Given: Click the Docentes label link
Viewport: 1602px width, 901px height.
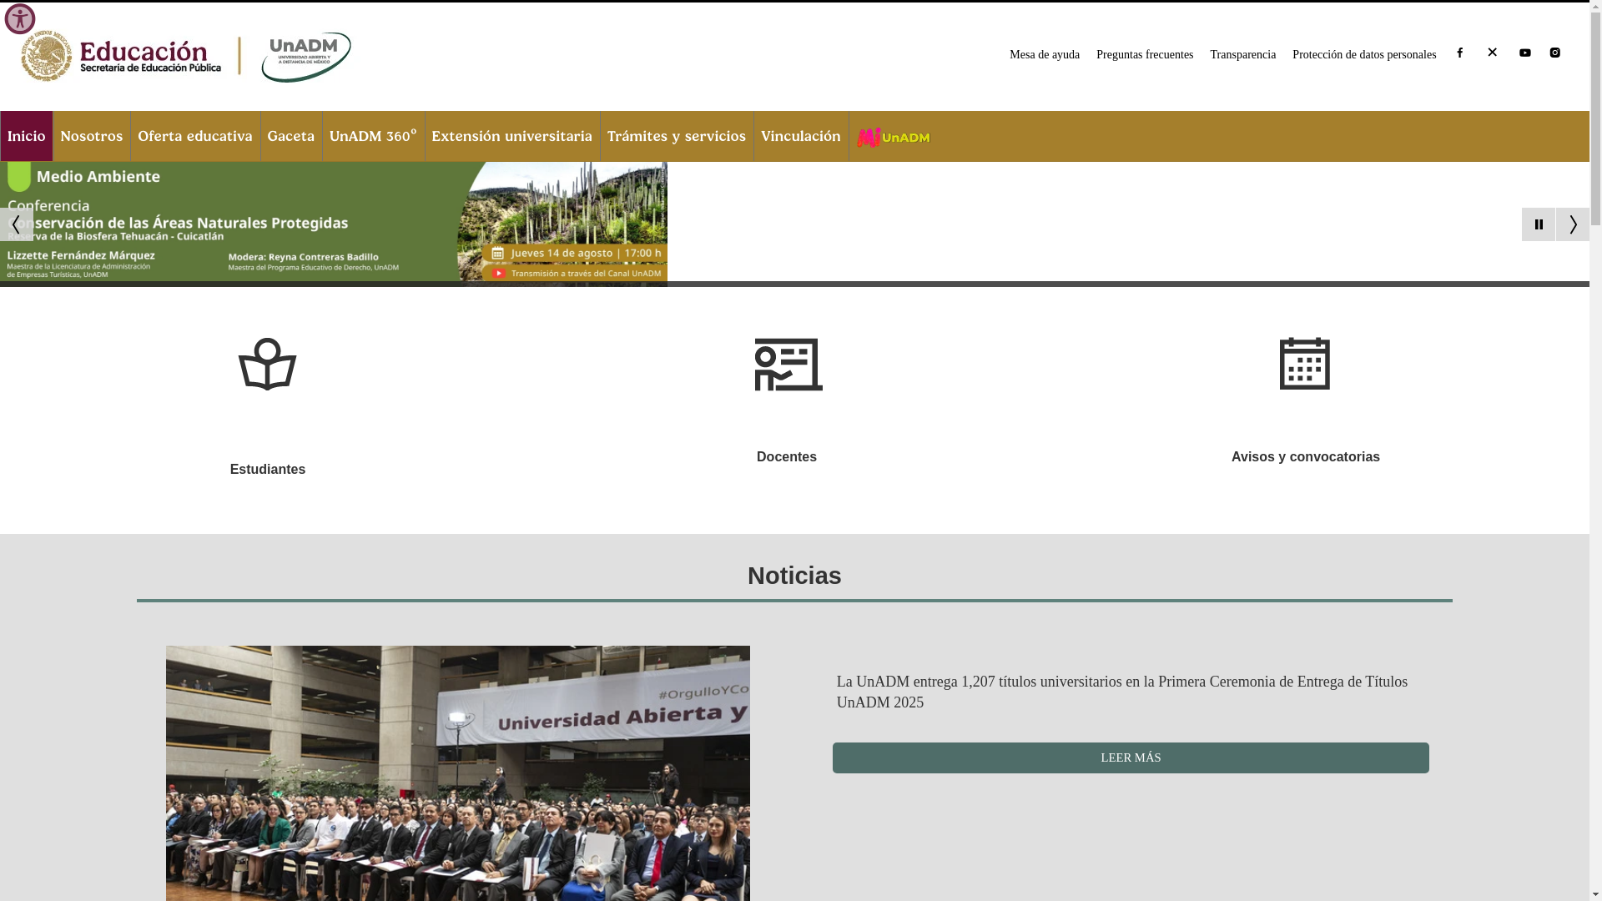Looking at the screenshot, I should click(x=787, y=457).
